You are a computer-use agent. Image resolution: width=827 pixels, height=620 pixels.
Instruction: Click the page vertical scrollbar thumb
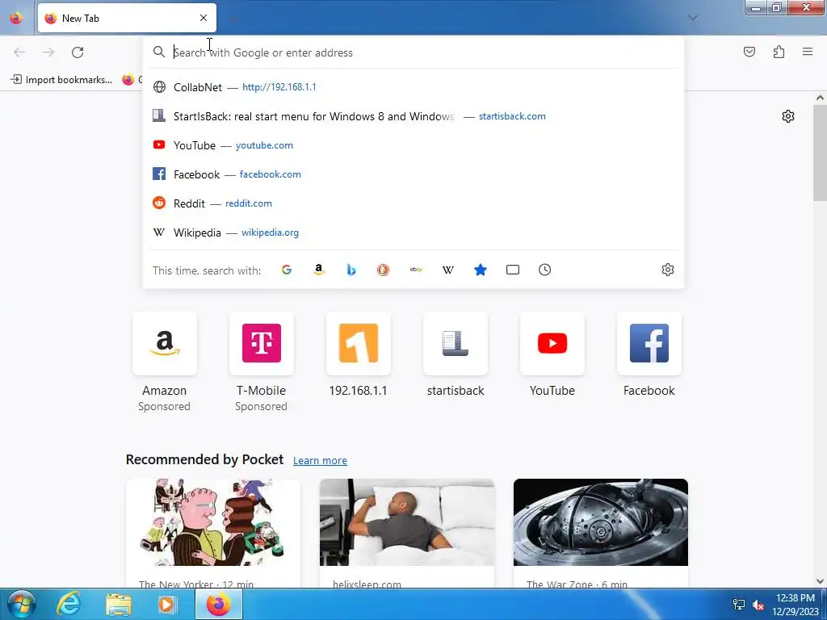[x=820, y=153]
